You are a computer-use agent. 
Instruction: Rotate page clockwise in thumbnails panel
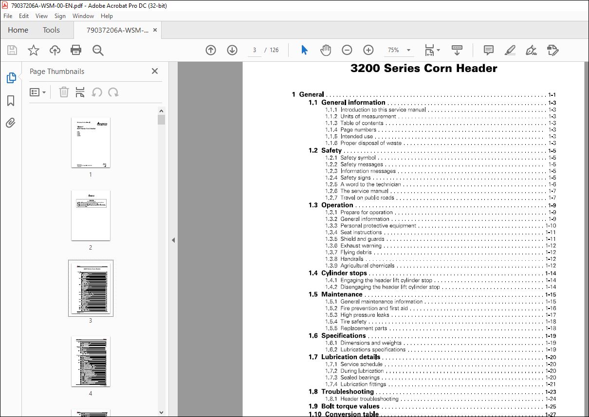[x=113, y=92]
